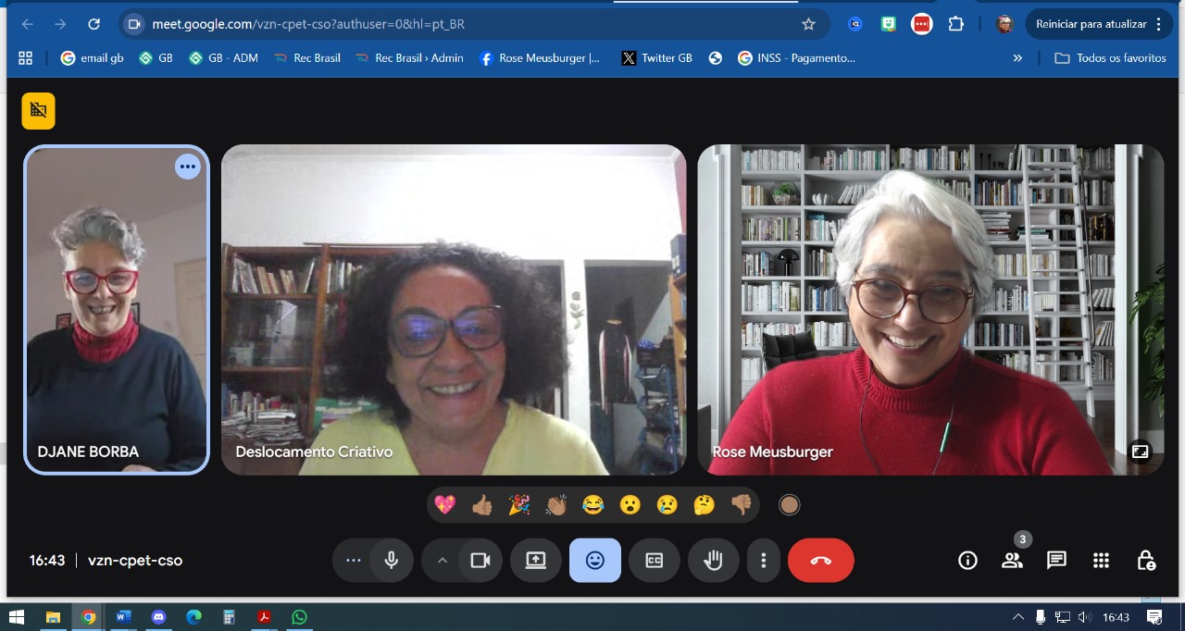Open the meeting details info icon
This screenshot has height=631, width=1185.
pyautogui.click(x=967, y=560)
